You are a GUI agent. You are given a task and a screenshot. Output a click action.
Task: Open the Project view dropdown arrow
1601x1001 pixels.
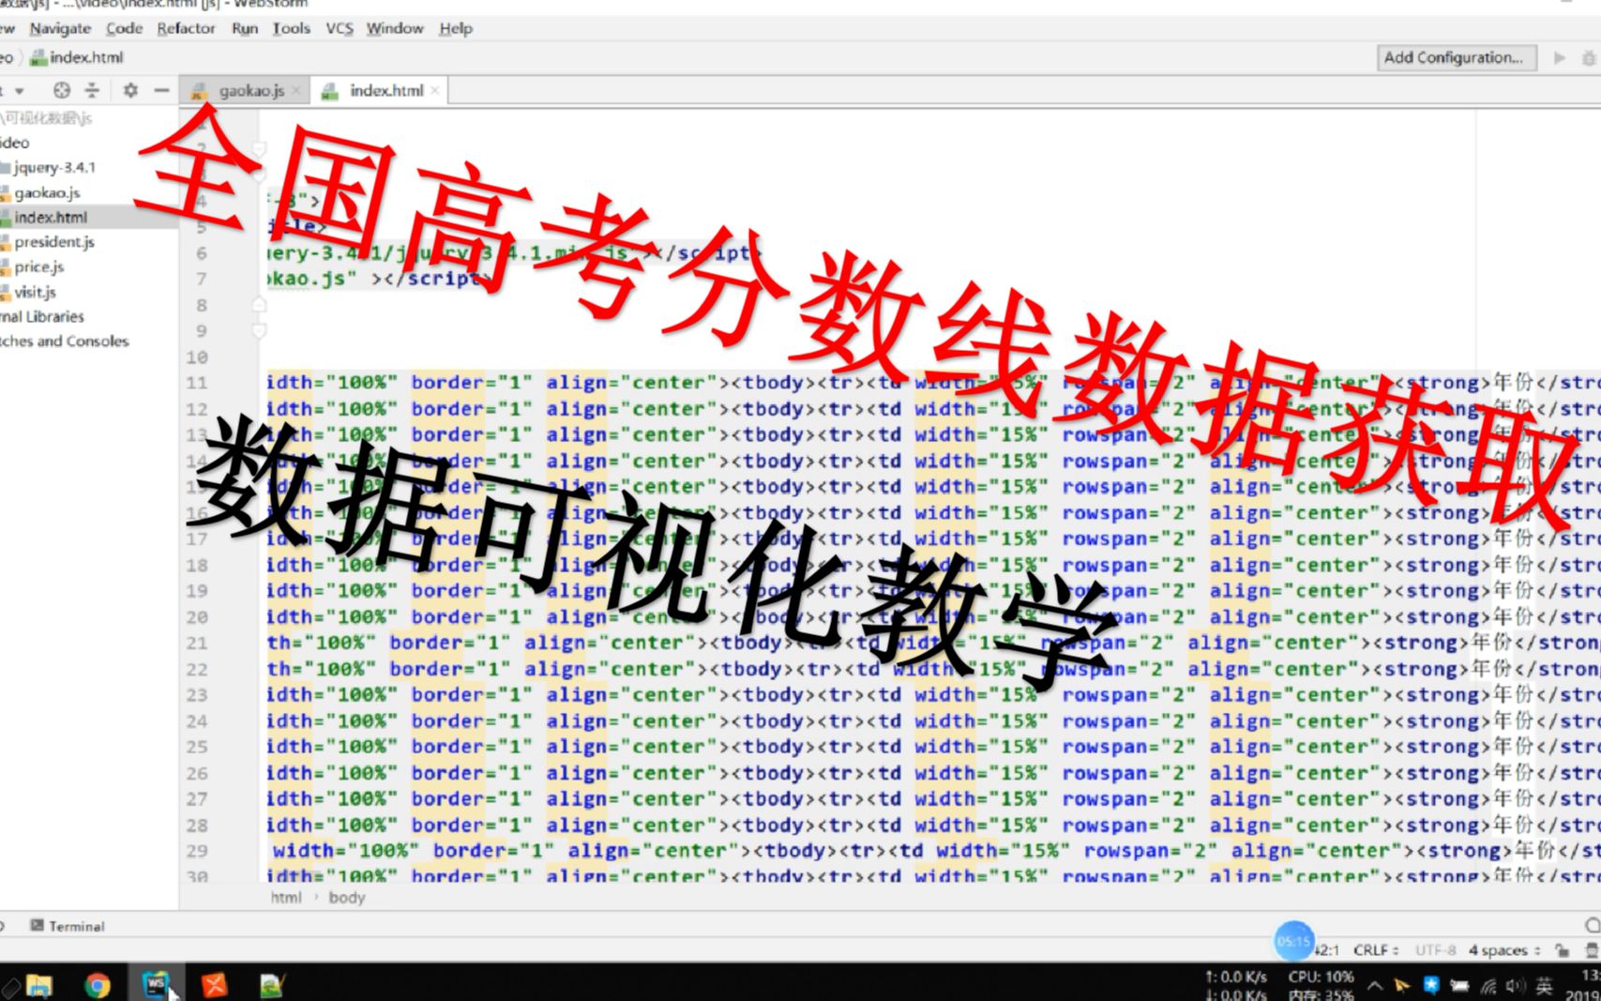point(19,91)
